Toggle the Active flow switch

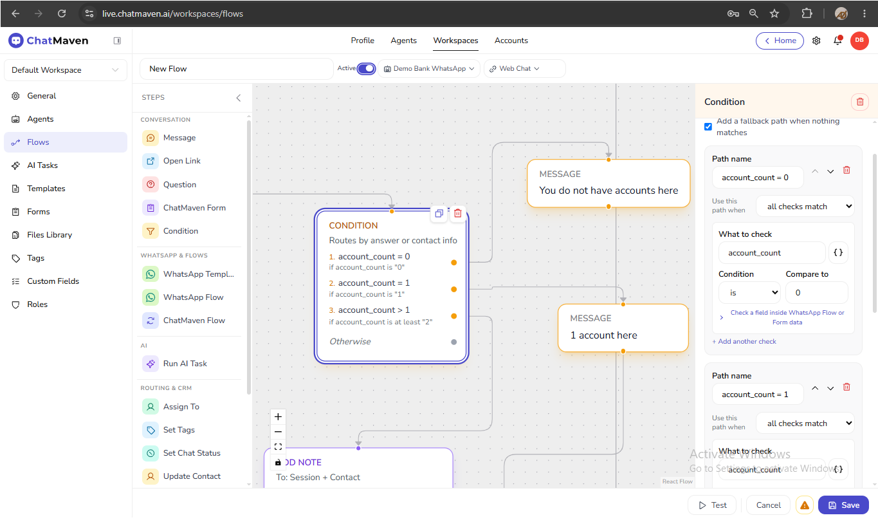tap(366, 69)
